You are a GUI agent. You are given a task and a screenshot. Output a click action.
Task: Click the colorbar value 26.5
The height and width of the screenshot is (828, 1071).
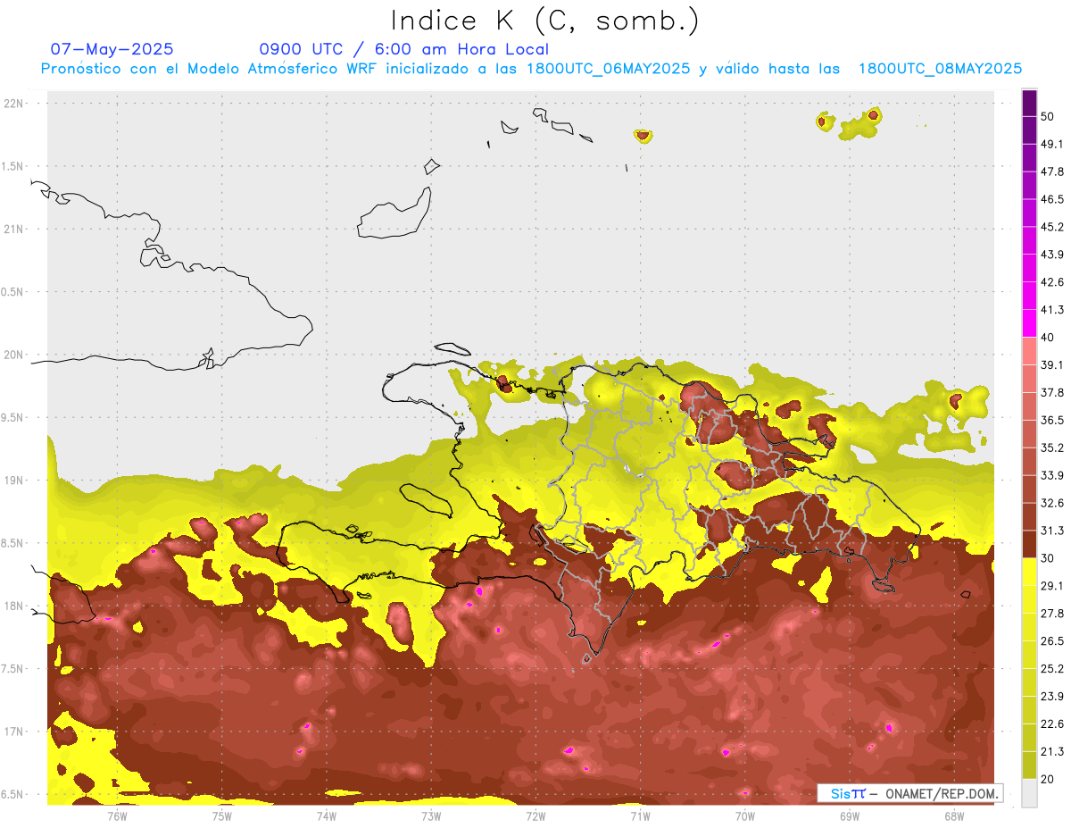point(1052,641)
